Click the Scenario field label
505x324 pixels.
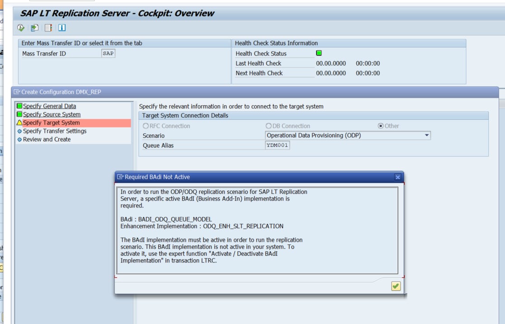click(154, 136)
